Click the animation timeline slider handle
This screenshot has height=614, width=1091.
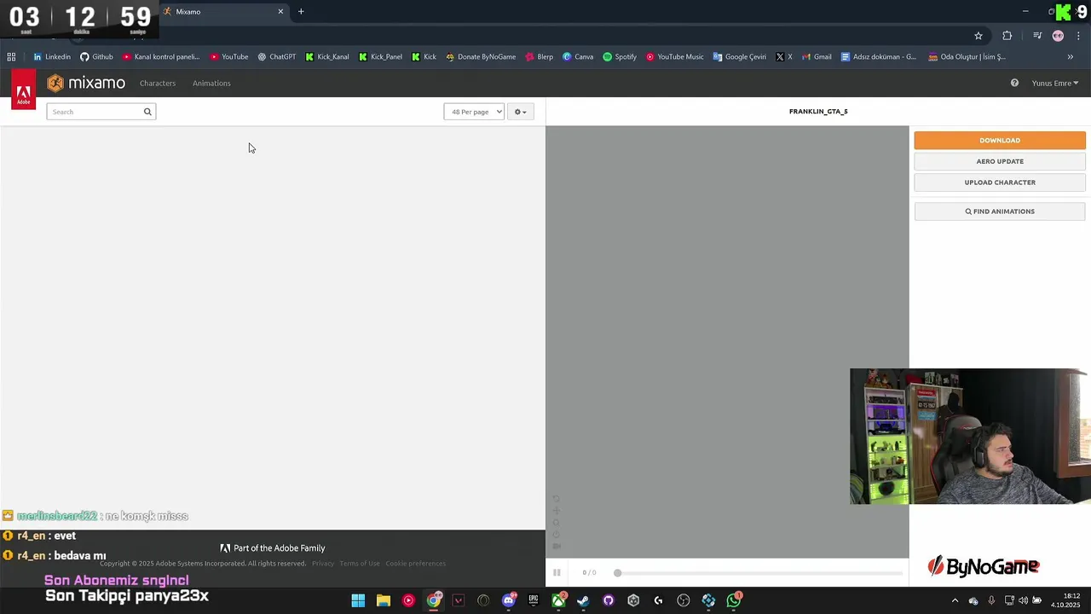pos(617,573)
